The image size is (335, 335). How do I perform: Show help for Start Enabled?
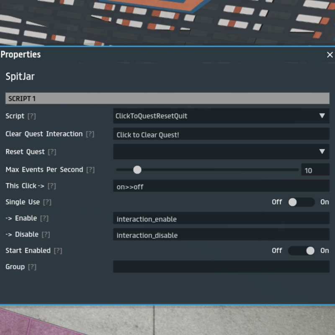click(x=58, y=251)
